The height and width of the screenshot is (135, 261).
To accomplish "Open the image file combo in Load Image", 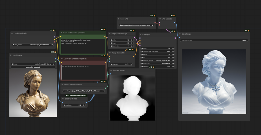I will [33, 64].
